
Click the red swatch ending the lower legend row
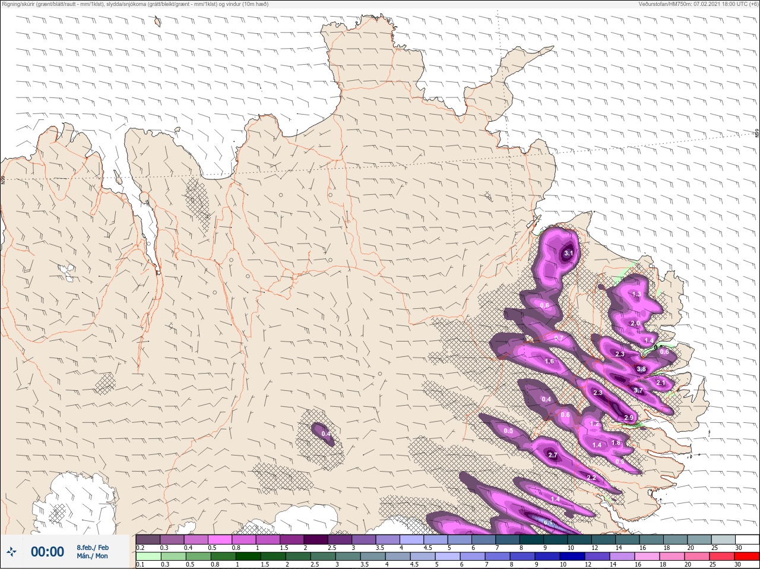point(747,557)
